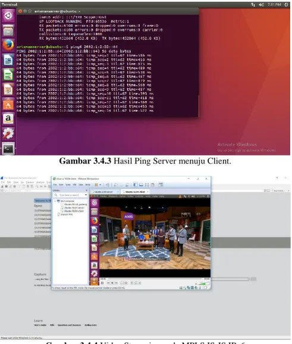292x344 pixels.
Task: Open the Wireshark Mailing Lists link
Action: [x=90, y=325]
